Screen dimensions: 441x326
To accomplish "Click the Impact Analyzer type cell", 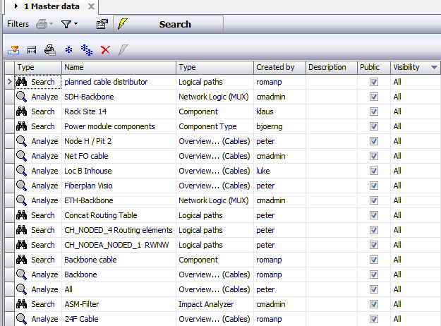I will tap(215, 304).
